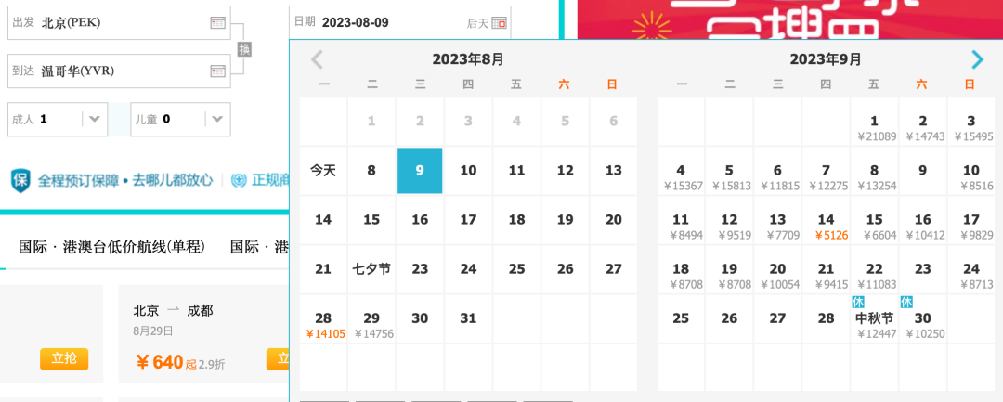The width and height of the screenshot is (1003, 402).
Task: Select September 10 priced ¥8516
Action: click(971, 171)
